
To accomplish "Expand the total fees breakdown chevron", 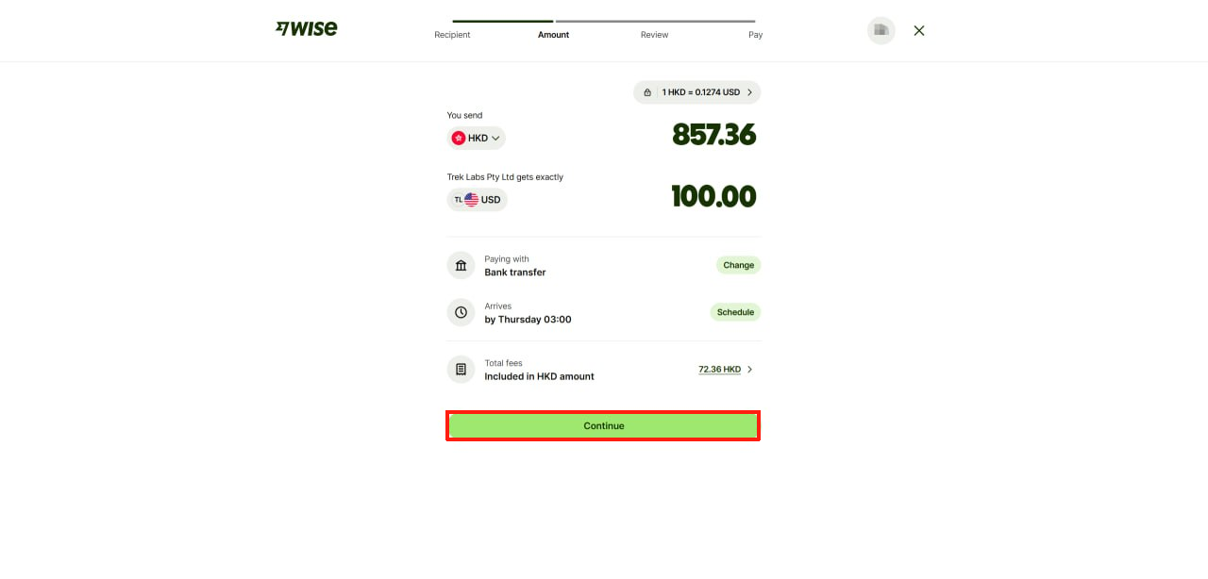I will tap(750, 370).
